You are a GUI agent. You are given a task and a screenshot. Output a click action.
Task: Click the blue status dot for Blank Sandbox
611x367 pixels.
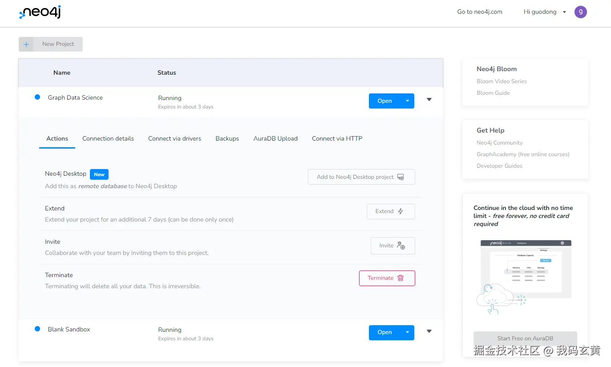(x=37, y=329)
